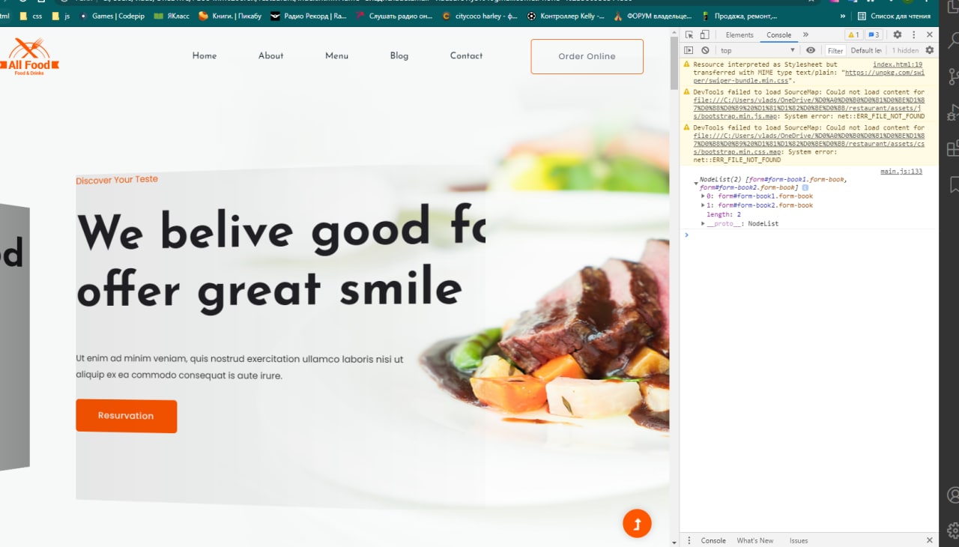Show more DevTools tabs via chevrons
Screen dimensions: 959x547
[805, 34]
